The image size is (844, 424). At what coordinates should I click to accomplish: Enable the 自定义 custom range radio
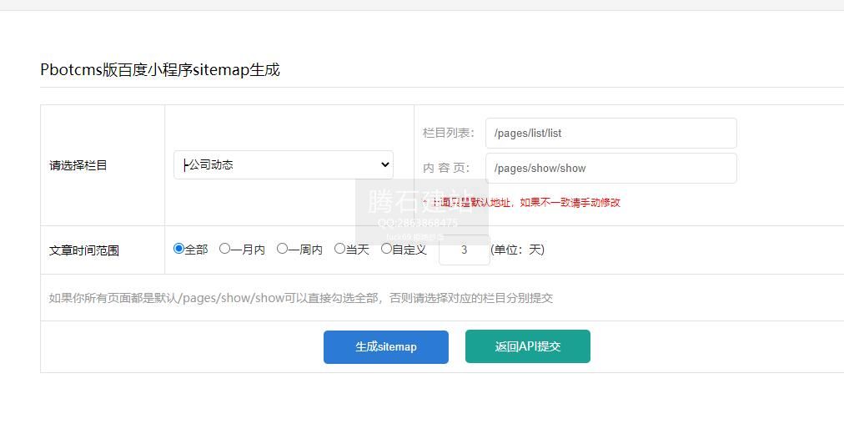click(x=386, y=249)
